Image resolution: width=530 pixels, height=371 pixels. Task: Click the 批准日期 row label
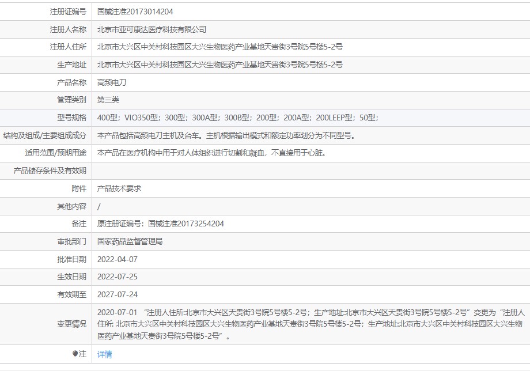(71, 259)
